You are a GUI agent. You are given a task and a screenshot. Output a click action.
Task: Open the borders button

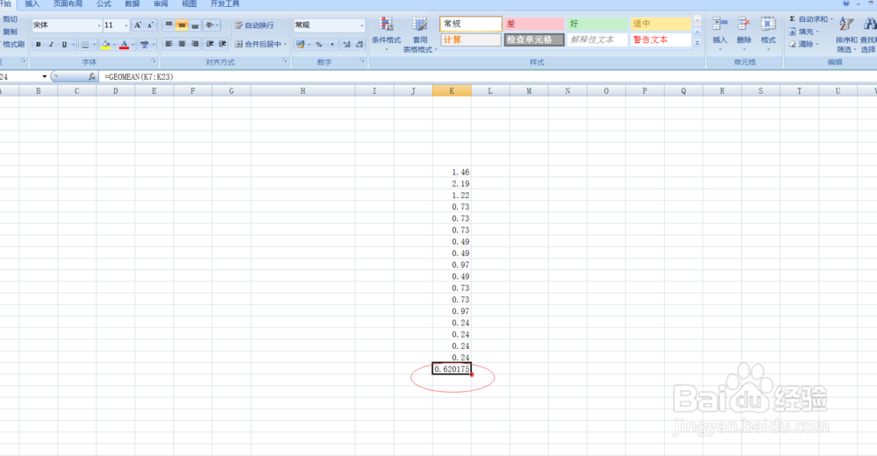(x=85, y=44)
